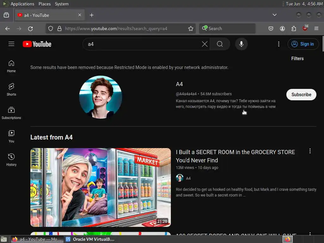
Task: Open the Applications menu
Action: (x=22, y=4)
